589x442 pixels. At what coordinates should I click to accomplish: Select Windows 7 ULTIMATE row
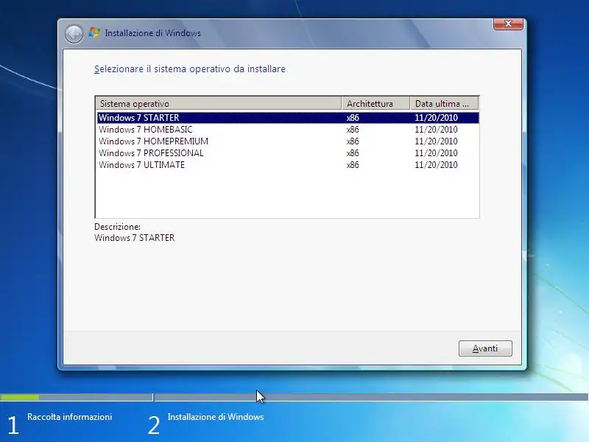288,164
